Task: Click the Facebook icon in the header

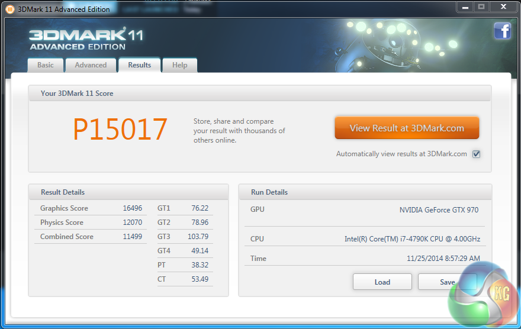Action: pyautogui.click(x=502, y=31)
